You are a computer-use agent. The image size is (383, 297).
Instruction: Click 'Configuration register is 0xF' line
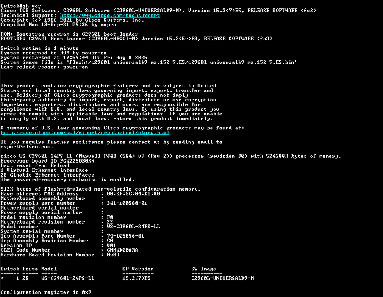[x=46, y=292]
